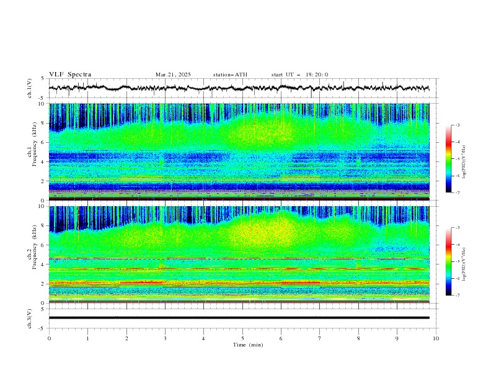The width and height of the screenshot is (491, 380).
Task: Click time axis tick label "4"
Action: pyautogui.click(x=203, y=338)
